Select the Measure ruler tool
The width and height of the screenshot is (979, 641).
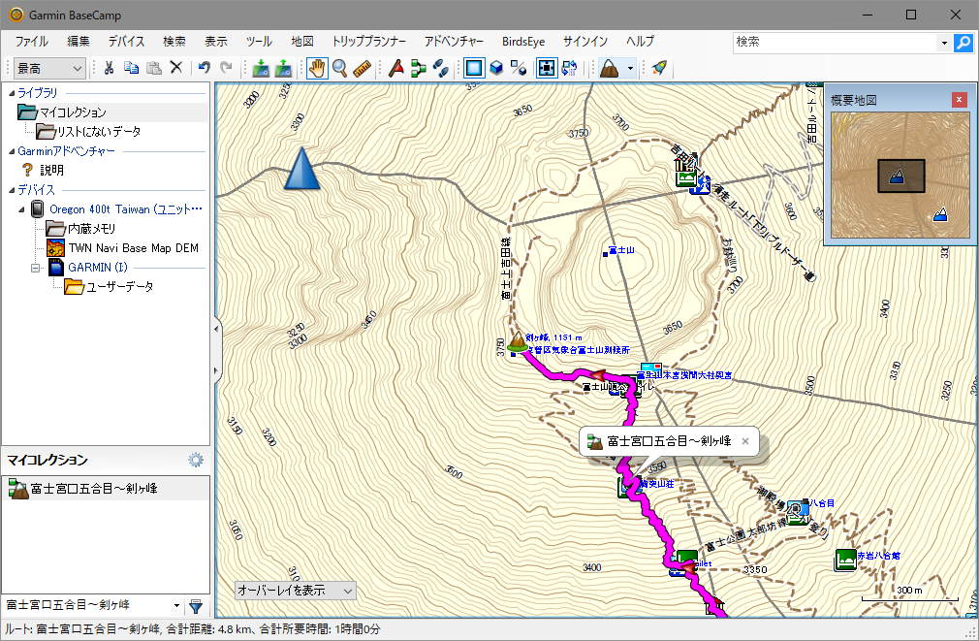[x=363, y=68]
